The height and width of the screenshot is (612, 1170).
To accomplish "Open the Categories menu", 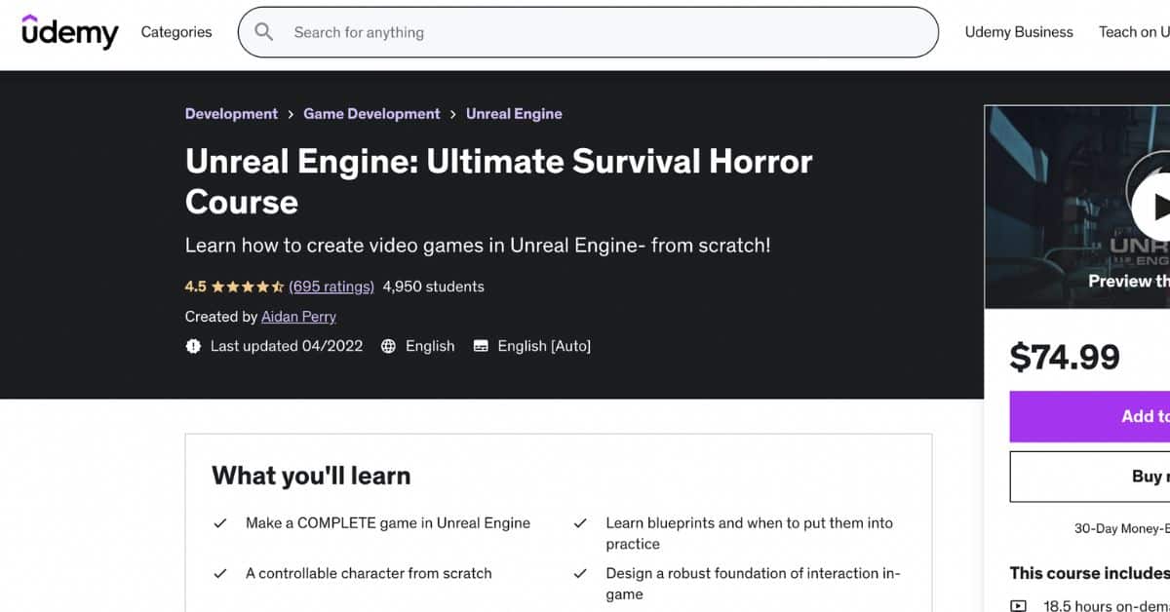I will tap(175, 31).
